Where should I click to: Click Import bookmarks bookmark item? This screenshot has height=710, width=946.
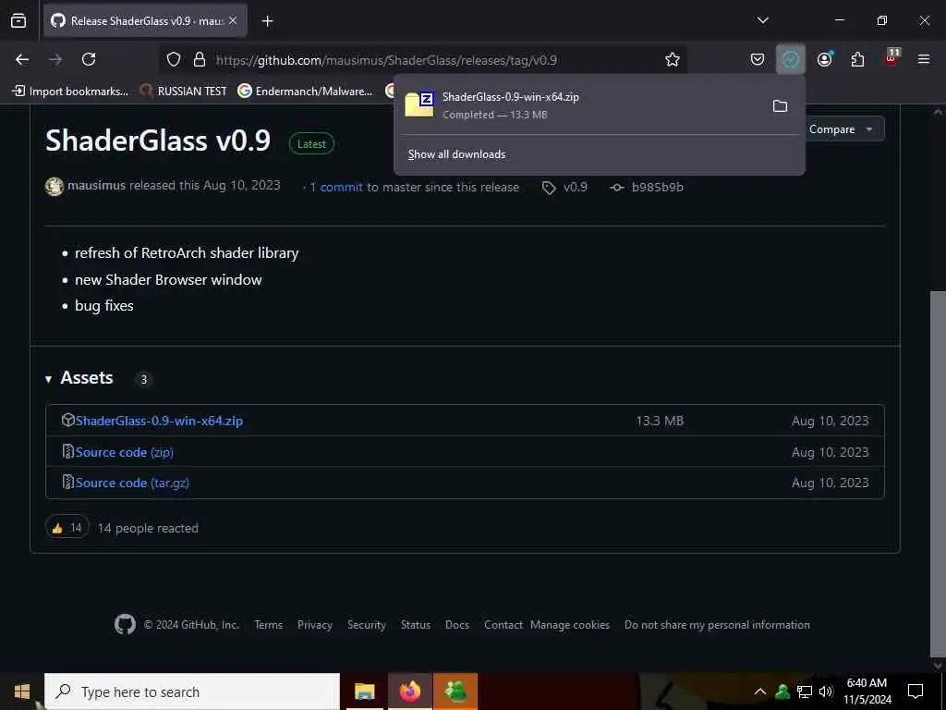tap(70, 92)
